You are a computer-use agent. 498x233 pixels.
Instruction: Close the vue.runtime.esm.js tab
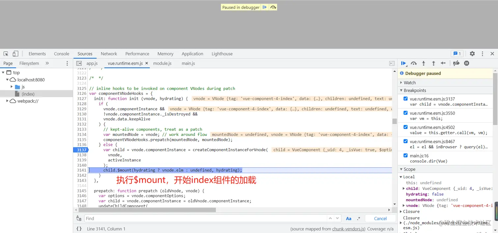[x=147, y=63]
